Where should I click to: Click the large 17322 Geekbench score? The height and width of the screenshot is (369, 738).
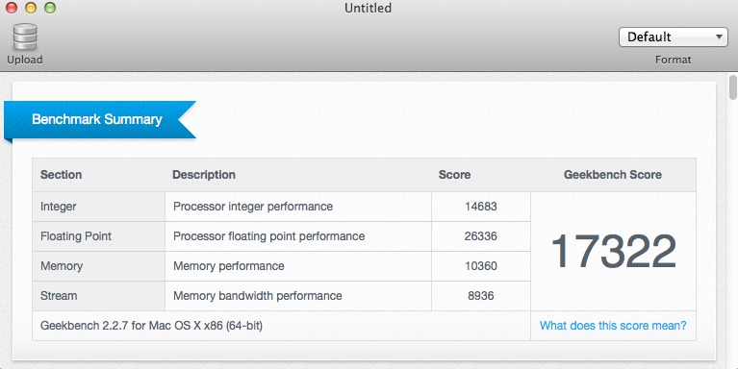point(613,252)
